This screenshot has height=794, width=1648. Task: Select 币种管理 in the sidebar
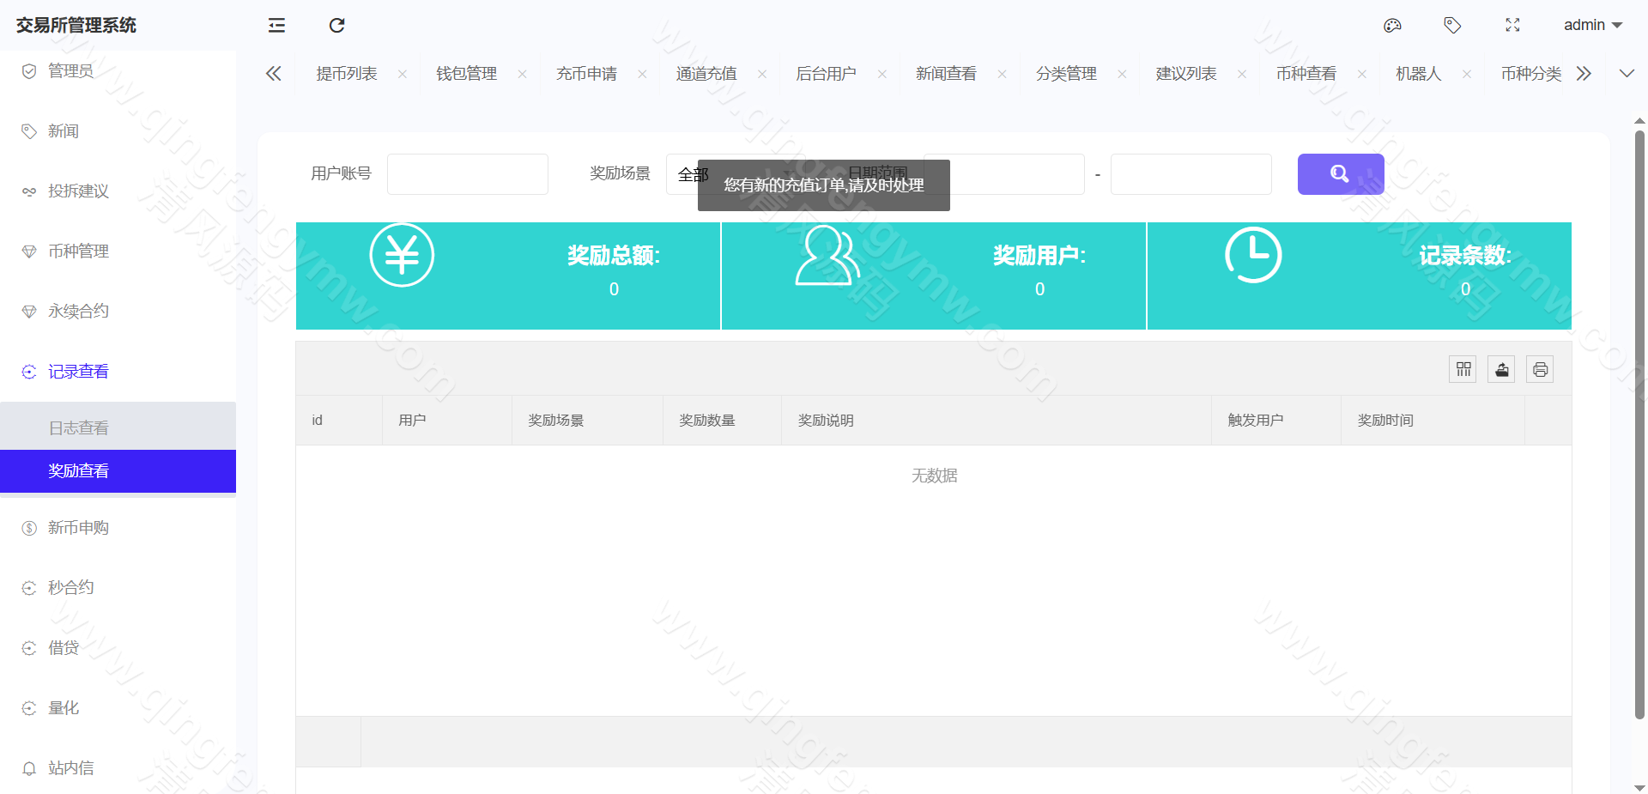78,251
